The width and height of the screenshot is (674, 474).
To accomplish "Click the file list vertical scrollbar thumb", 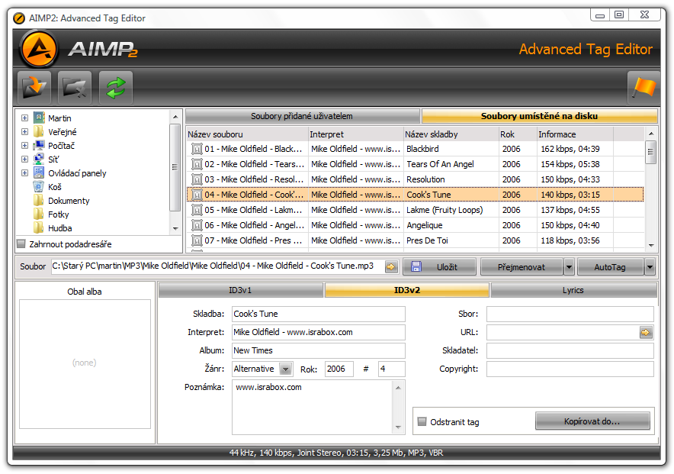I will click(650, 152).
